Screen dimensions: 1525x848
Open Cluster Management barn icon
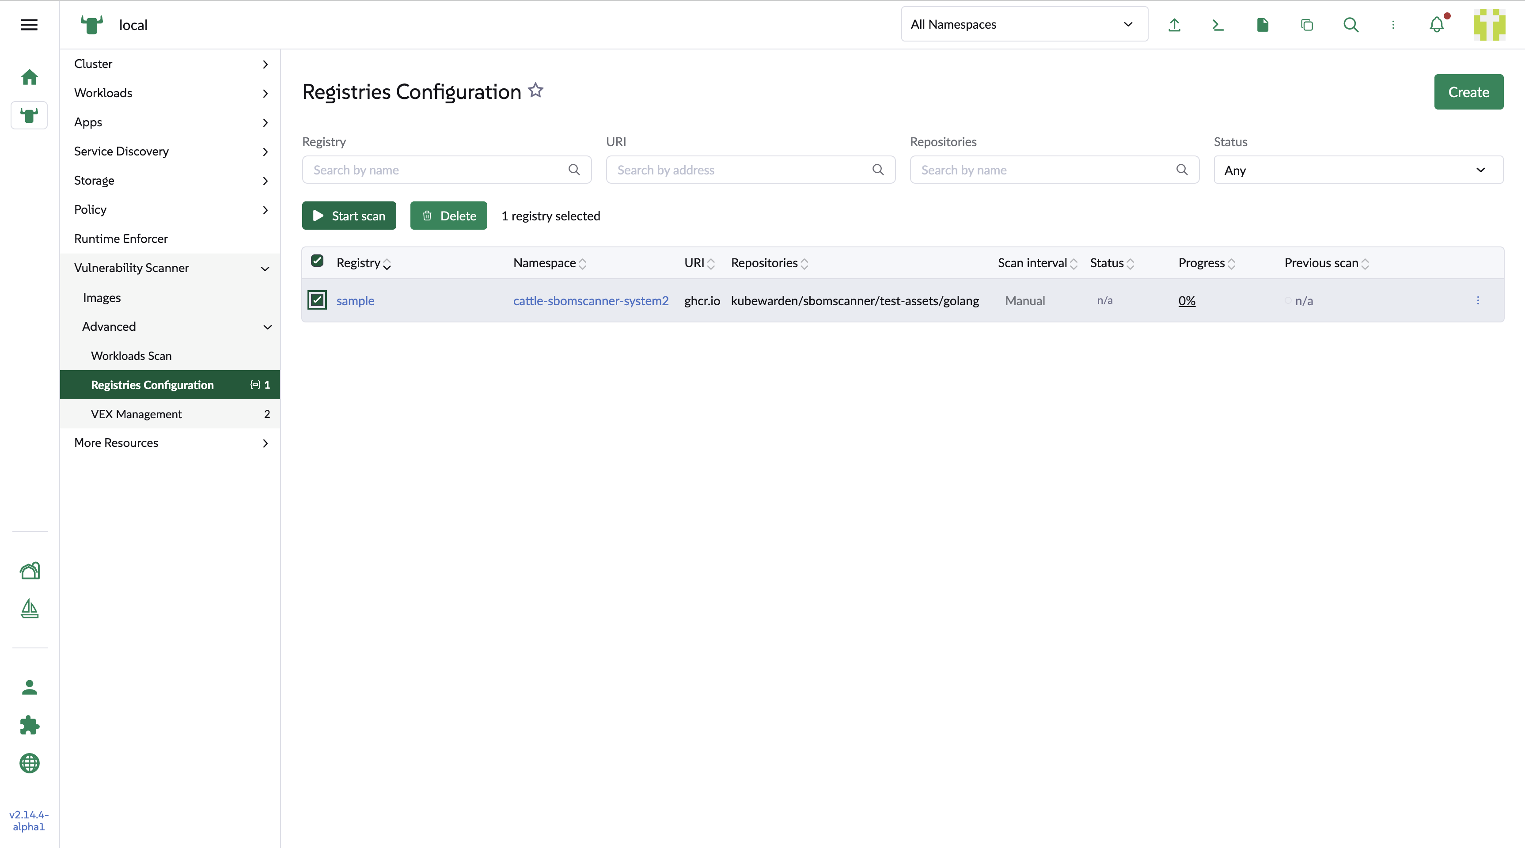tap(29, 571)
